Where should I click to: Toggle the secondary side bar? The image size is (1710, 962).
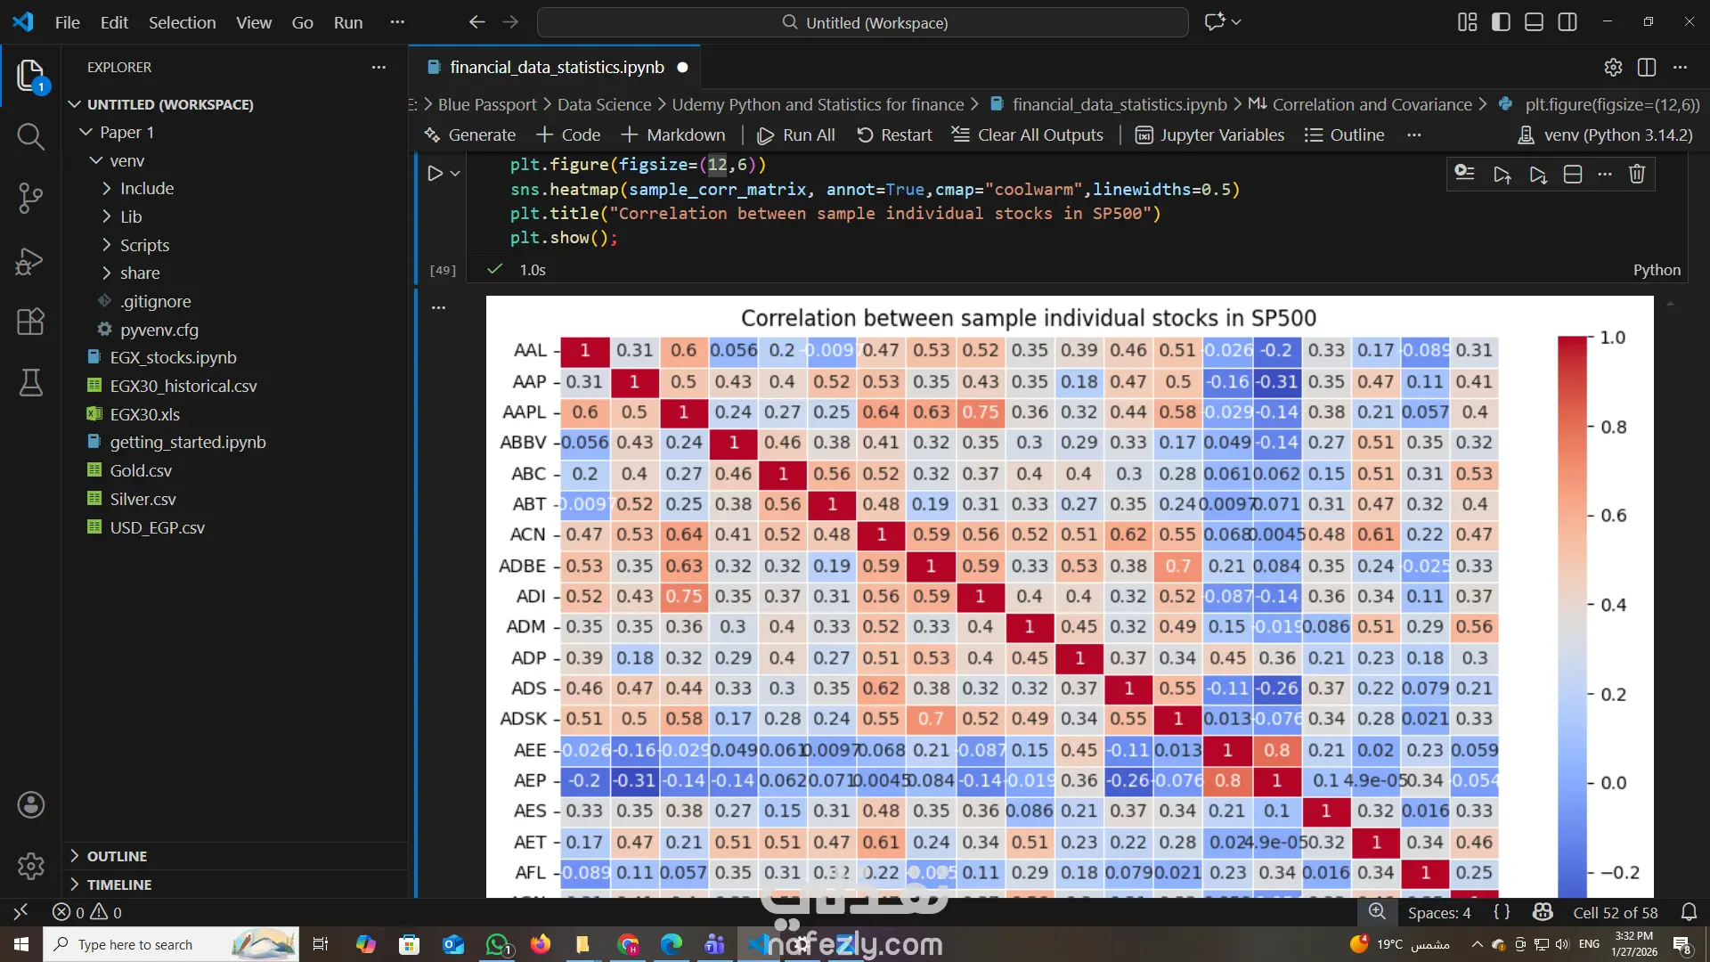coord(1567,22)
